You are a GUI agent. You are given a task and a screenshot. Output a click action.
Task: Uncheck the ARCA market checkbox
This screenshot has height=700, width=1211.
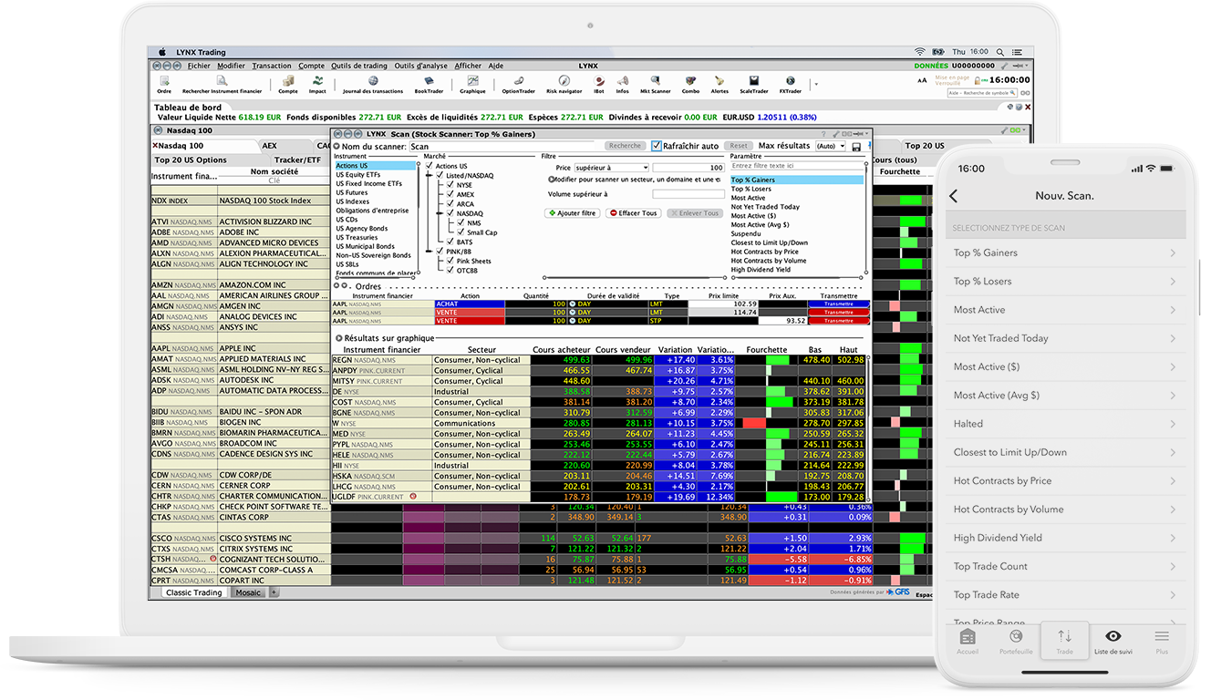(450, 204)
